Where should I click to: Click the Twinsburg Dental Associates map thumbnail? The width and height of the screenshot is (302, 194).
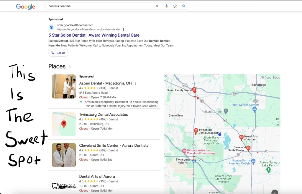64,124
